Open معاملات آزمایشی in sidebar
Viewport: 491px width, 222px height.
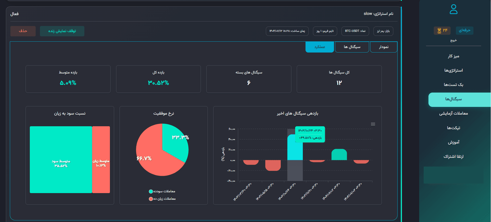pyautogui.click(x=453, y=114)
